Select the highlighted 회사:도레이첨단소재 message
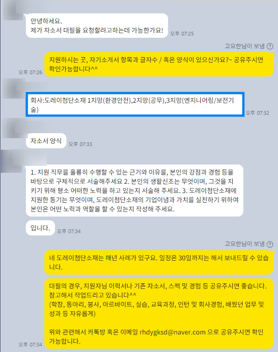 135,105
